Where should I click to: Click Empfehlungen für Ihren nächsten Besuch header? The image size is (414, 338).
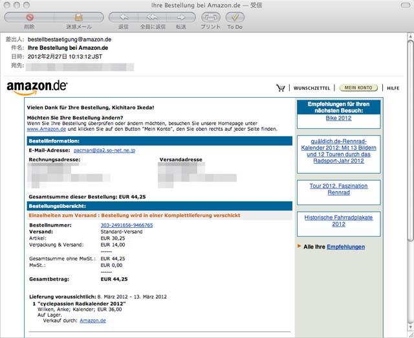tap(338, 107)
